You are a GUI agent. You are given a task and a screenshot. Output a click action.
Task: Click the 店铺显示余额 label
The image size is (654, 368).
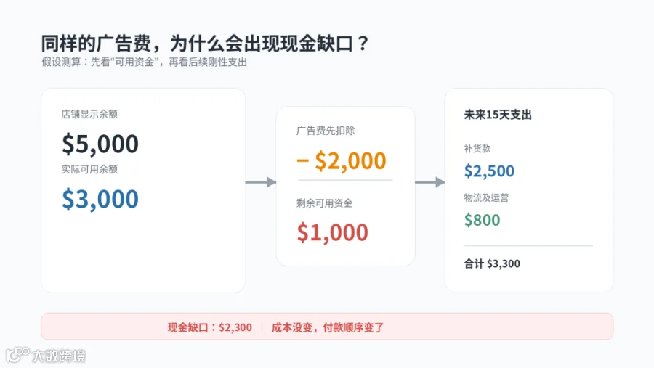pos(89,114)
